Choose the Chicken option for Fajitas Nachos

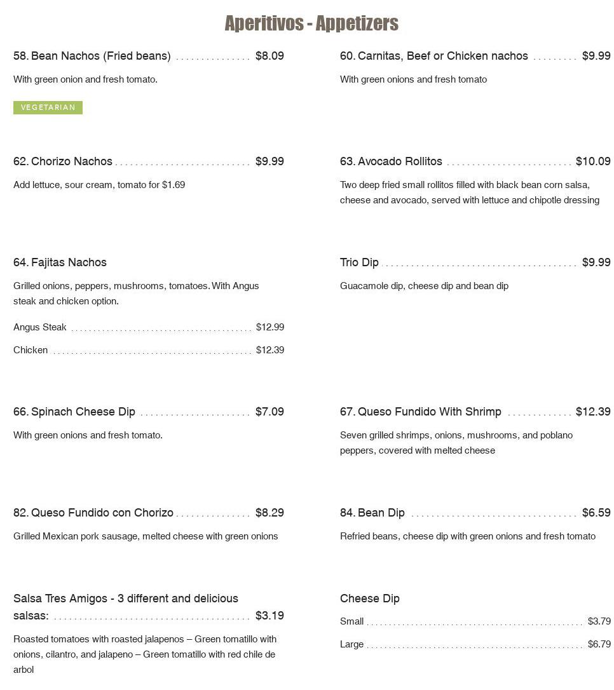tap(31, 350)
